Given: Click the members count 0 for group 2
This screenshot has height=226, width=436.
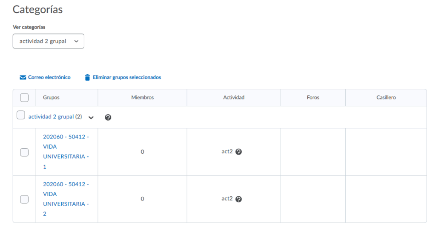Looking at the screenshot, I should (142, 199).
